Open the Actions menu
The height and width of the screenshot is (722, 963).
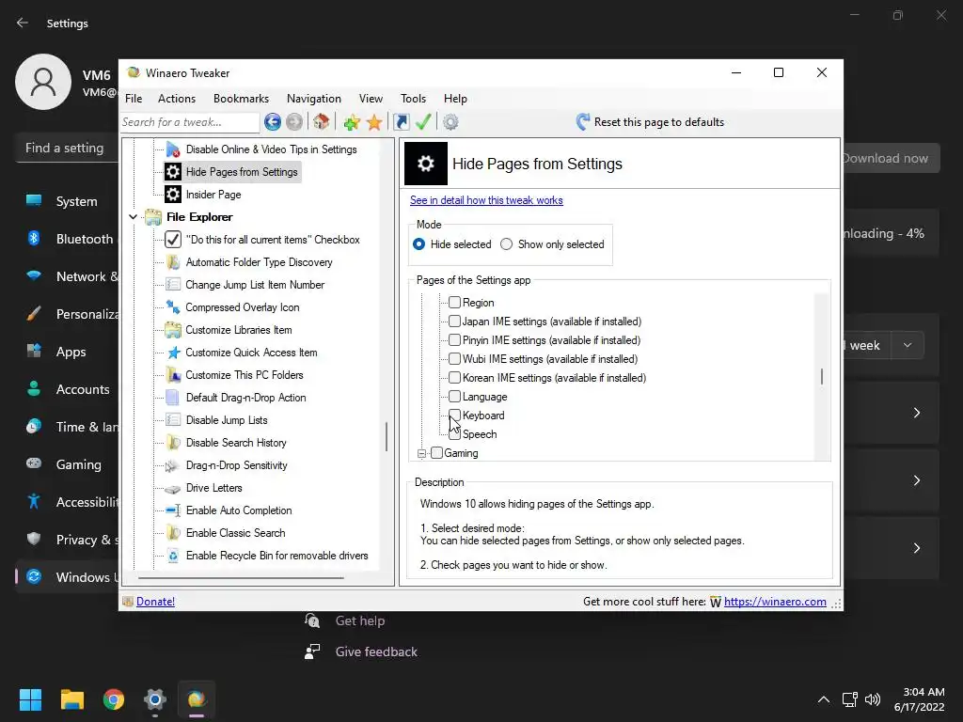pos(176,98)
